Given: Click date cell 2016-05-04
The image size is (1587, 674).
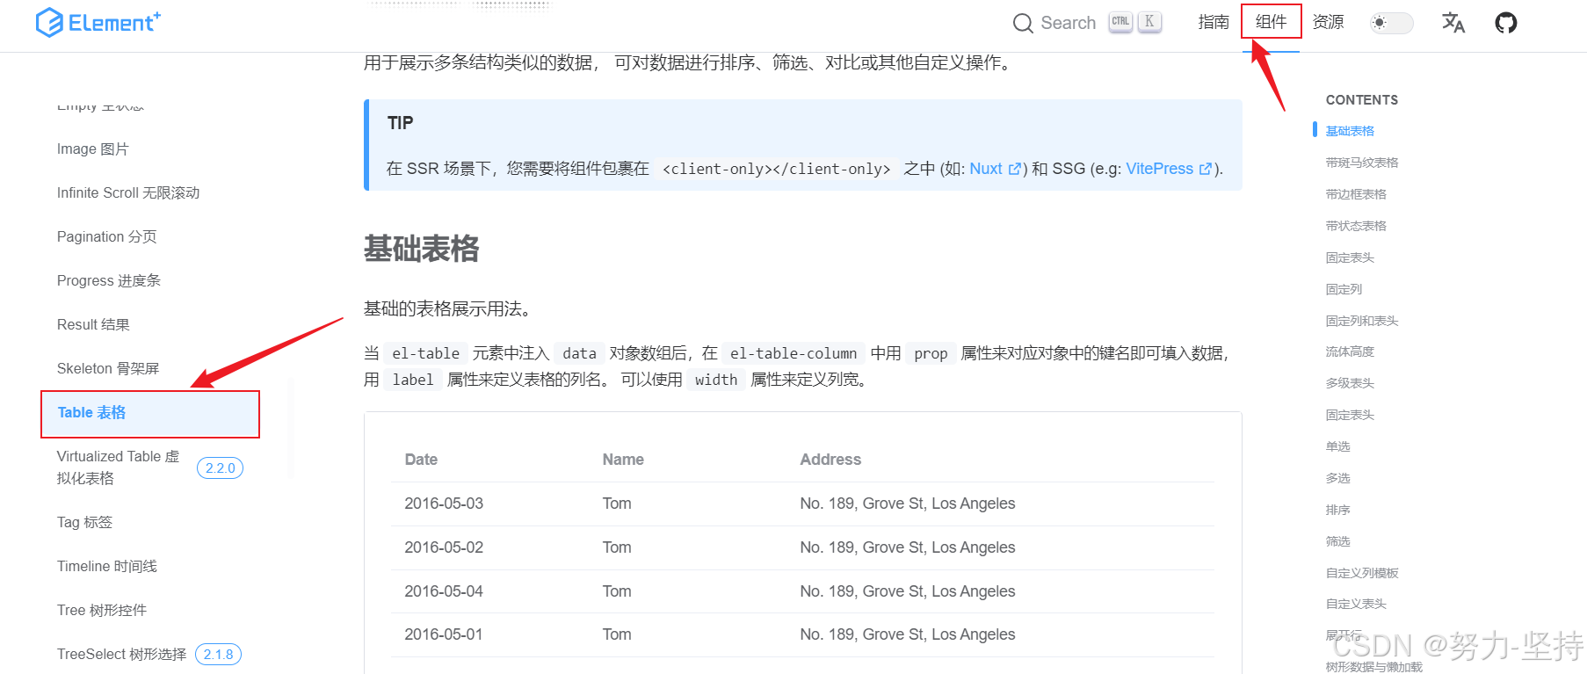Looking at the screenshot, I should coord(444,591).
